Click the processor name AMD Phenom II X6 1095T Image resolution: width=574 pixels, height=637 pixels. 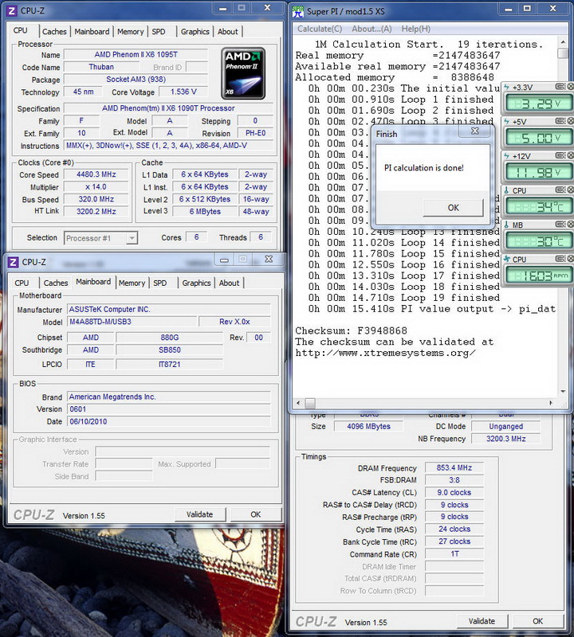[136, 54]
